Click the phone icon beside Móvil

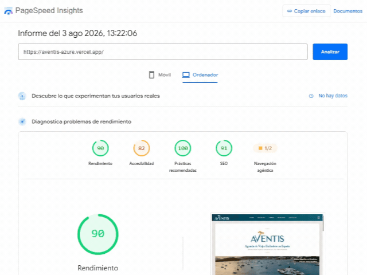pos(151,75)
